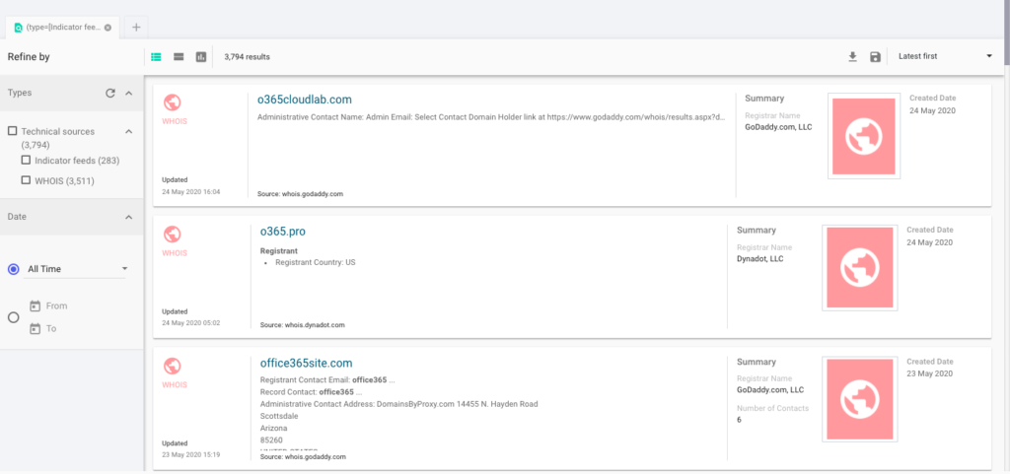Open a new search tab
Image resolution: width=1010 pixels, height=474 pixels.
[136, 27]
